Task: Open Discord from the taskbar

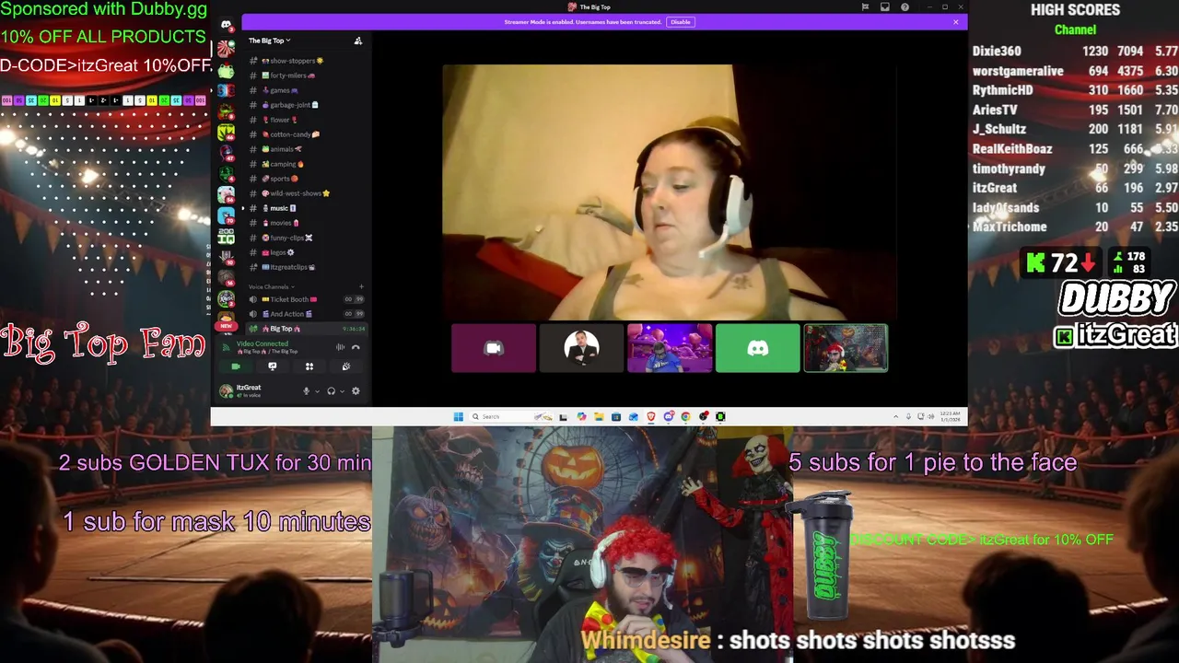Action: click(x=669, y=416)
